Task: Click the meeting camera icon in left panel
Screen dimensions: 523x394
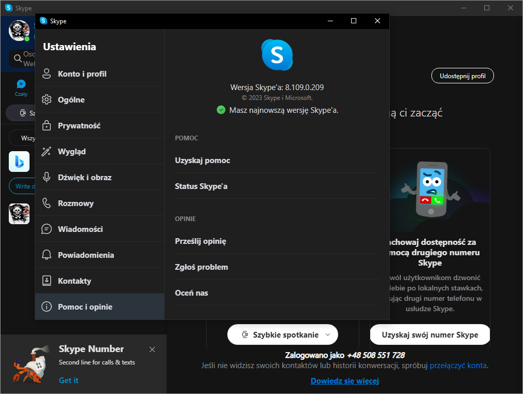Action: pyautogui.click(x=22, y=113)
